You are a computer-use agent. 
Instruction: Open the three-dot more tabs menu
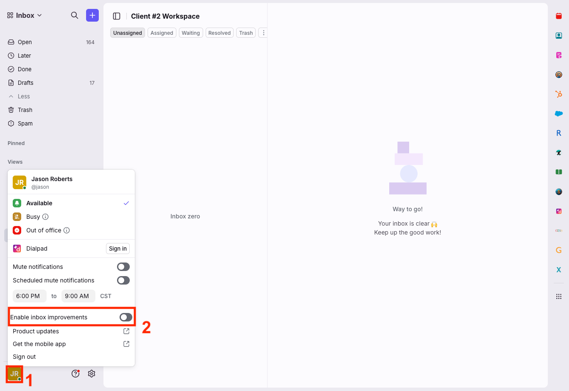pos(263,33)
